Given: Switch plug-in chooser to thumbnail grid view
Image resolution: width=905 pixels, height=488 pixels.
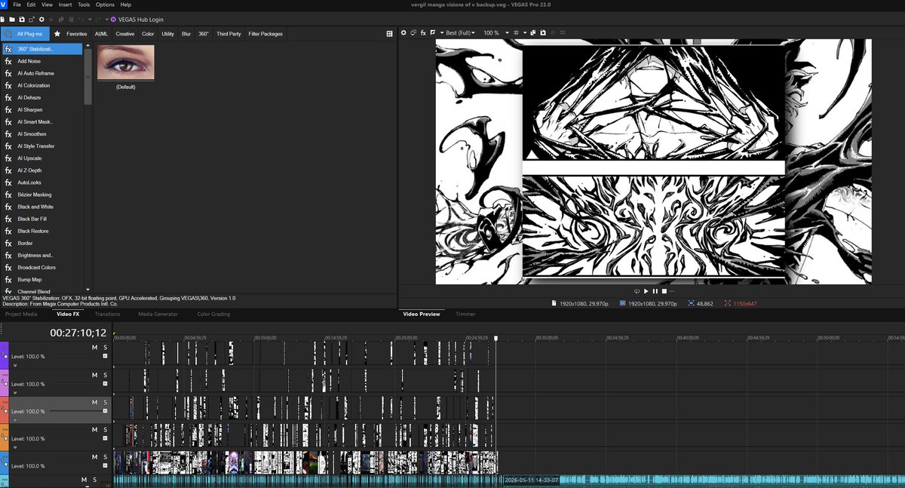Looking at the screenshot, I should (390, 34).
